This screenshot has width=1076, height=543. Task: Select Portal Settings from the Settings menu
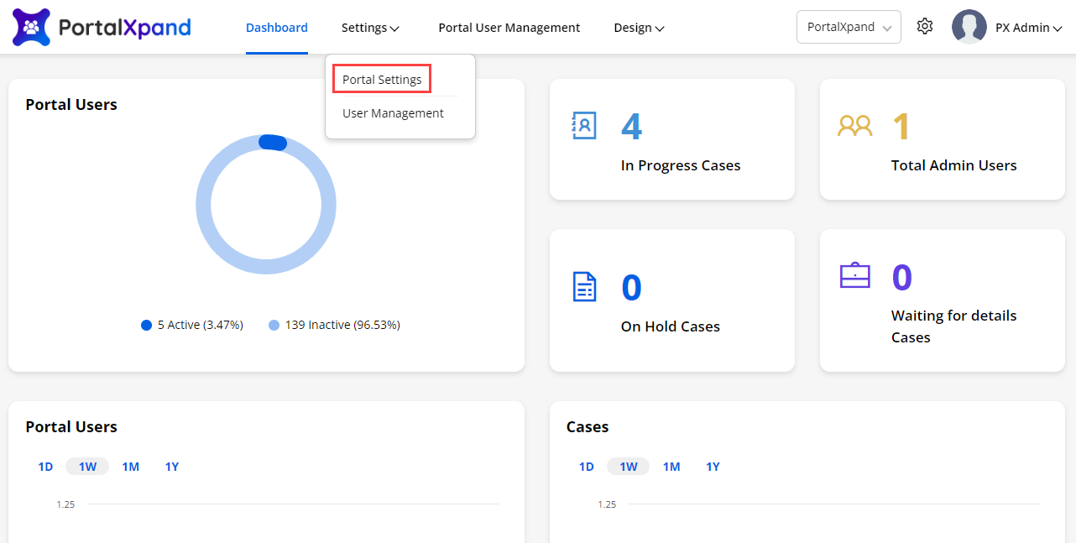pos(382,80)
